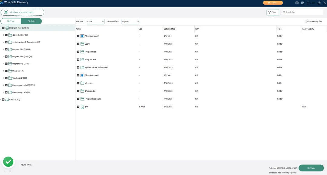Click ProgramData folder icon in tree
Image resolution: width=327 pixels, height=175 pixels.
[x=10, y=64]
